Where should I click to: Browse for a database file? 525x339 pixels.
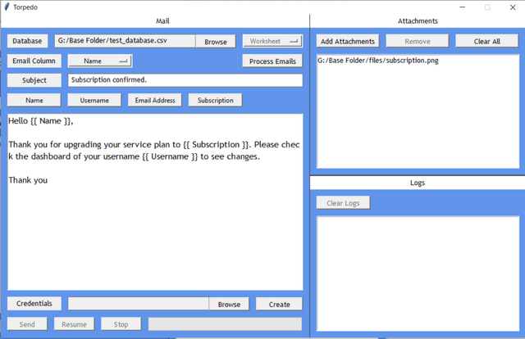pos(216,42)
